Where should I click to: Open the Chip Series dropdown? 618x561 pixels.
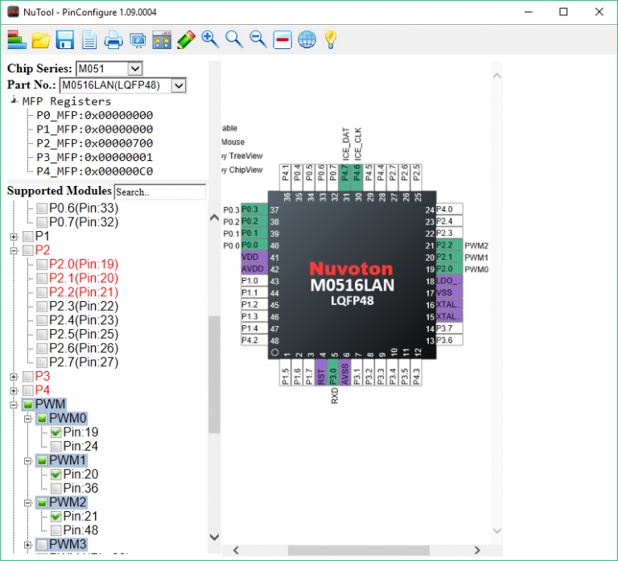tap(135, 68)
